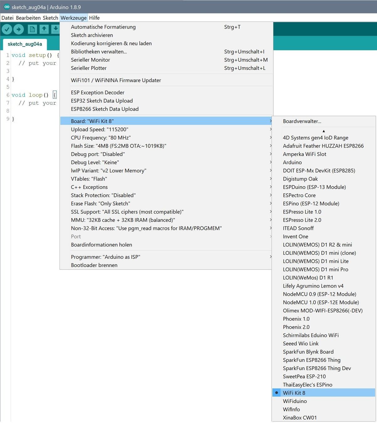This screenshot has width=377, height=423.
Task: Open Bibliotheken verwalten...
Action: click(166, 52)
